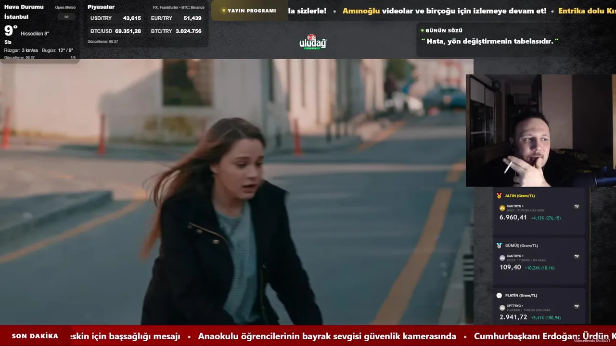
Task: Click the quote "Hata, yön değiştirmenin tabelasıdır."
Action: (490, 41)
